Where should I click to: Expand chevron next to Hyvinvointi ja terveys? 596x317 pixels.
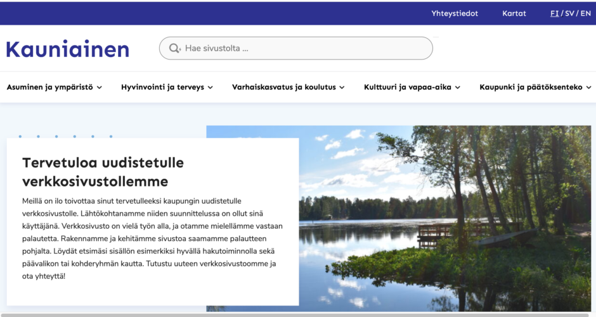pos(211,87)
